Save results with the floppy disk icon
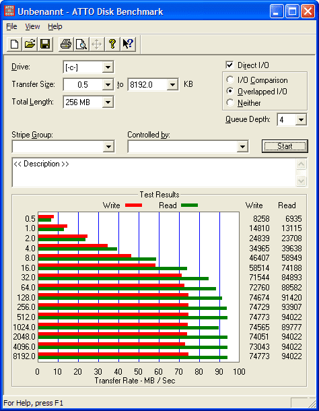319x411 pixels. tap(45, 44)
